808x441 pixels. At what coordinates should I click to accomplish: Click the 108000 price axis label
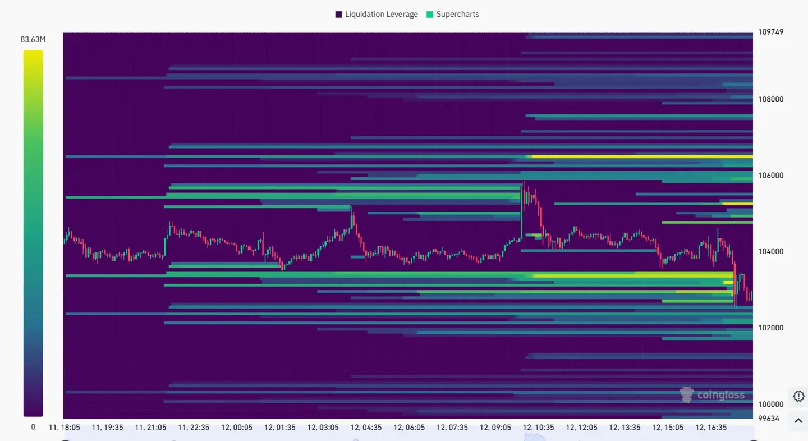771,99
